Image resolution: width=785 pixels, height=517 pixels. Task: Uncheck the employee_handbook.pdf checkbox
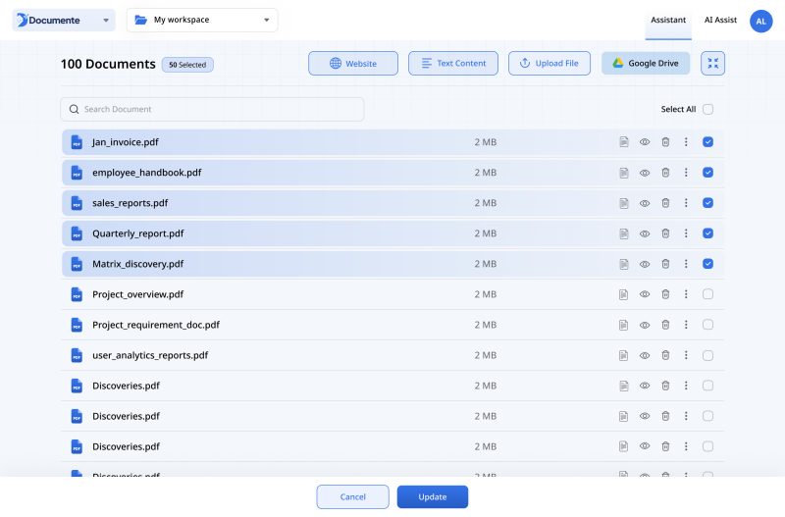tap(707, 173)
